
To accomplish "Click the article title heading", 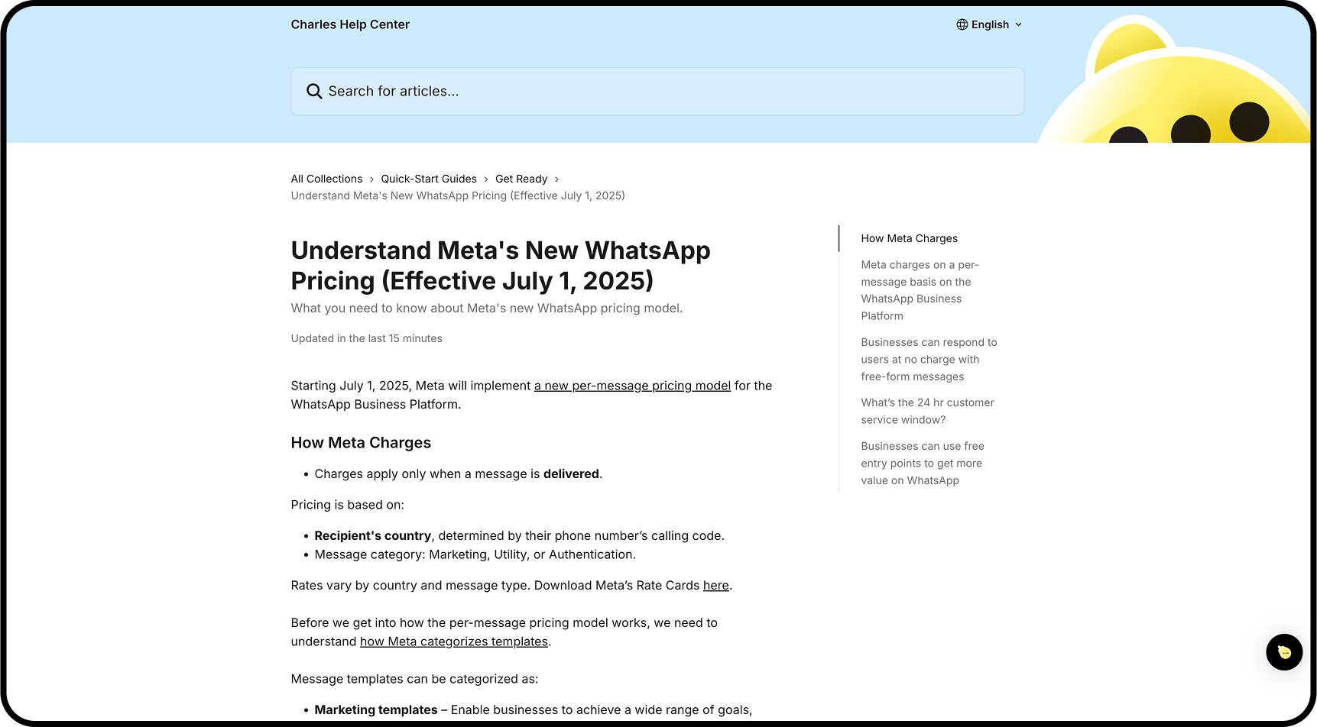I will (501, 265).
